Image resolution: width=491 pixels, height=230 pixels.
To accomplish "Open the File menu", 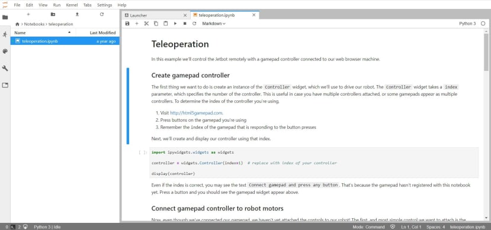I will click(x=17, y=5).
